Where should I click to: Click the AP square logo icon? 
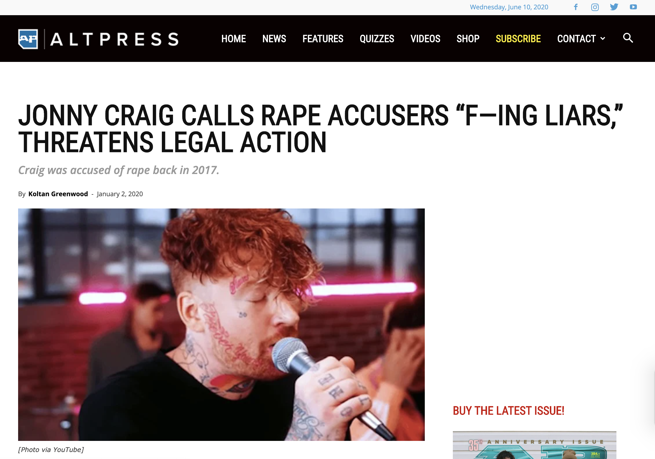point(28,39)
